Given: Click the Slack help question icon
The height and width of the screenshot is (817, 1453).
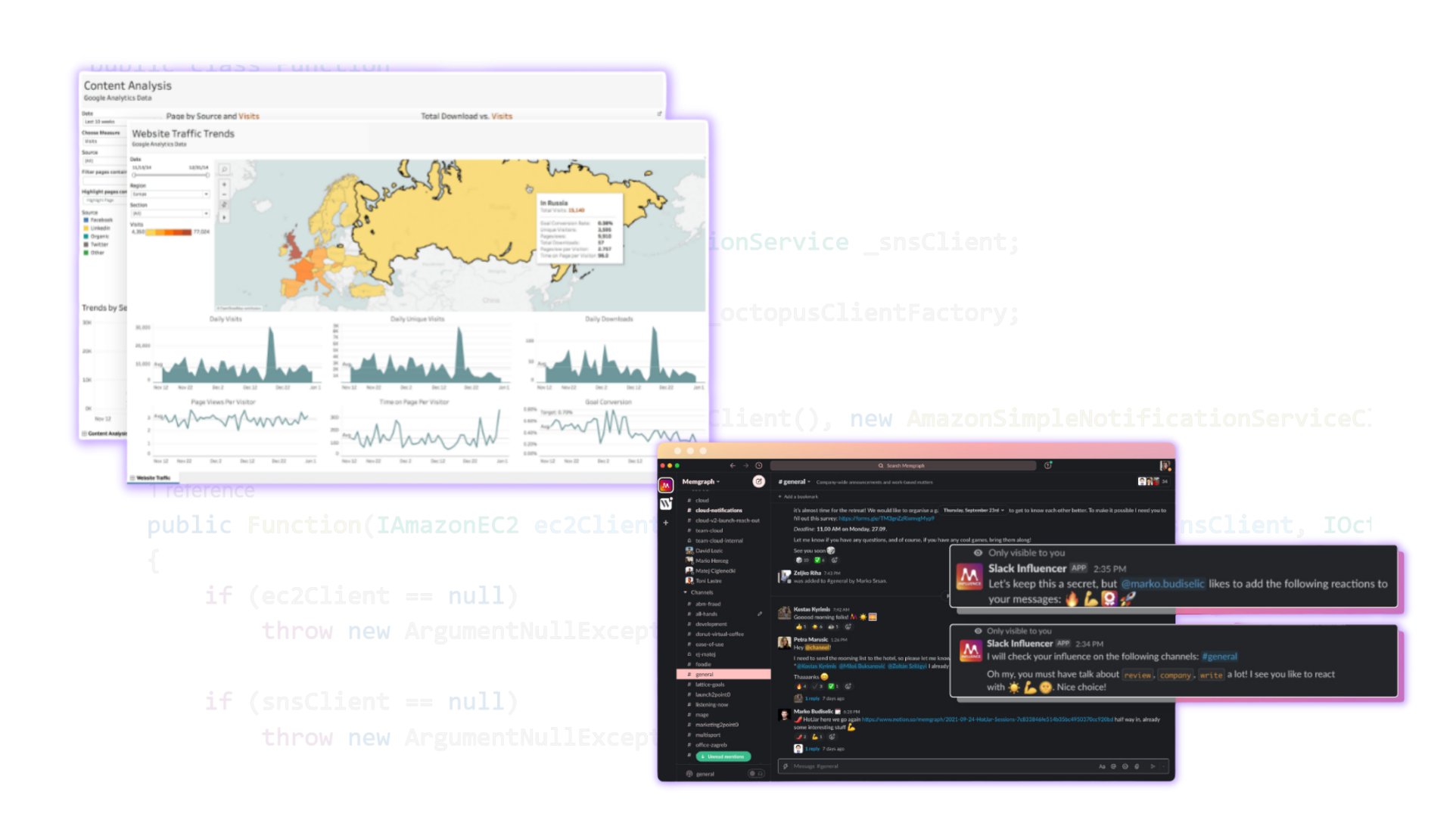Looking at the screenshot, I should click(1048, 466).
